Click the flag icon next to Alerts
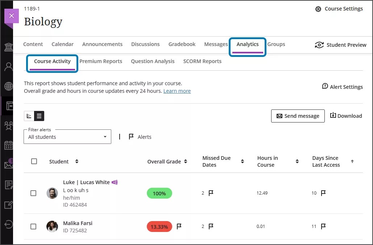This screenshot has width=373, height=245. pyautogui.click(x=131, y=137)
